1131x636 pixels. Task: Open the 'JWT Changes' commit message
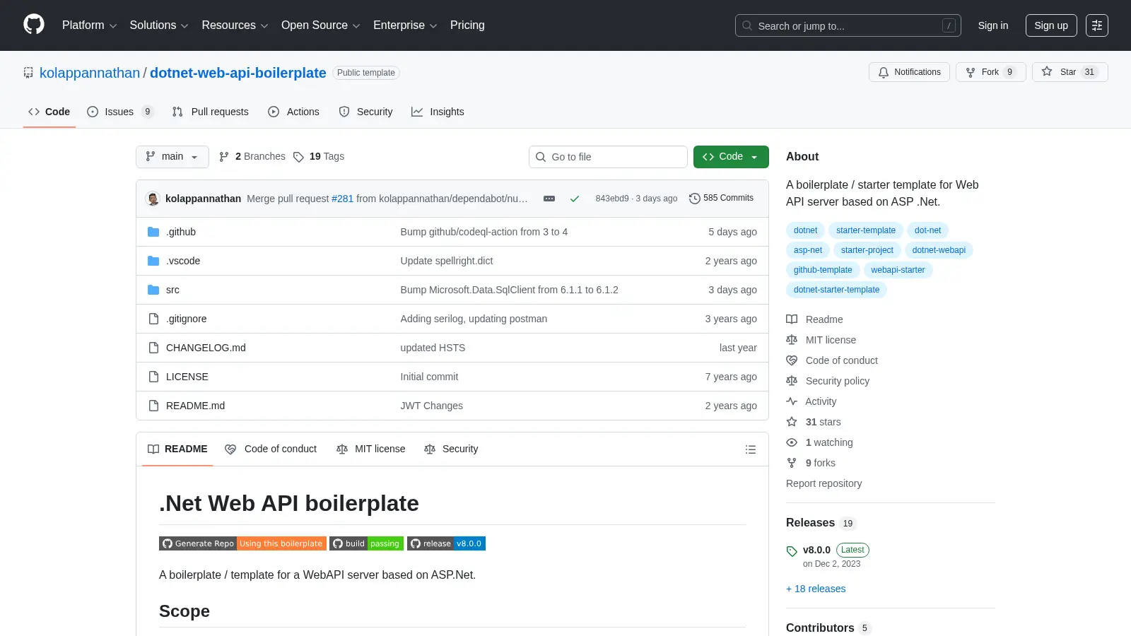(431, 406)
